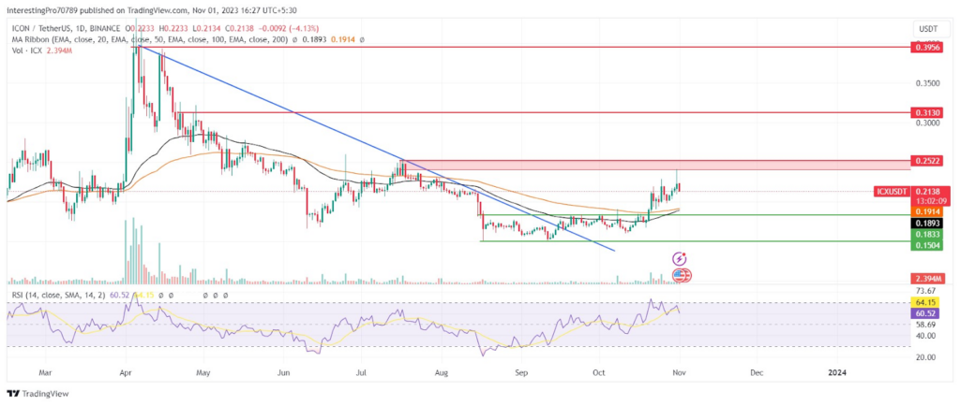Click the 73.67 RSI scale value
The height and width of the screenshot is (405, 960).
click(925, 290)
